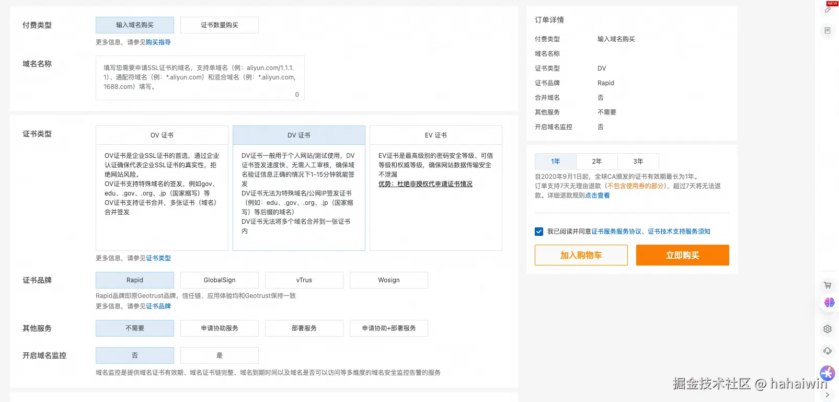Screen dimensions: 839x402
Task: Click the purple star floating assistant icon
Action: (x=827, y=373)
